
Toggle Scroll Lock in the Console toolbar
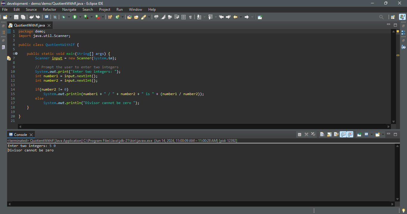[x=329, y=134]
